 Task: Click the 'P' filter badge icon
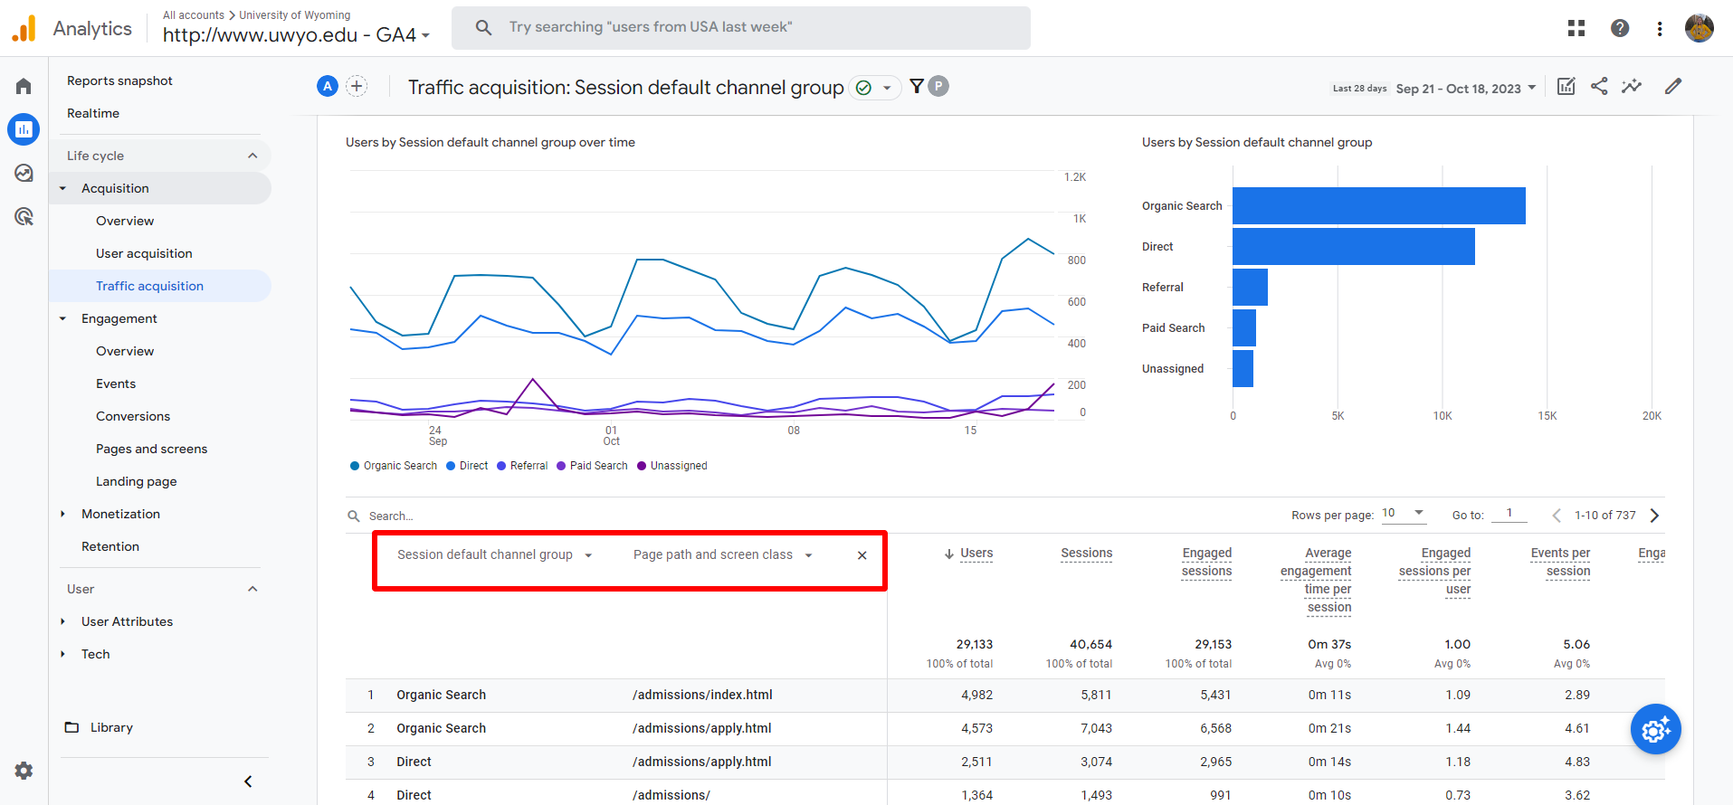938,86
